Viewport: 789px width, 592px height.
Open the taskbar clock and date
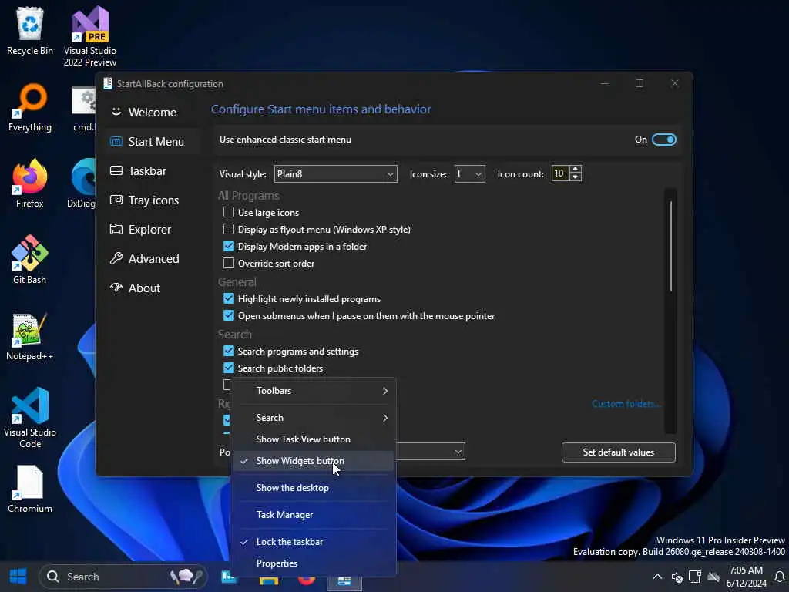pyautogui.click(x=746, y=577)
